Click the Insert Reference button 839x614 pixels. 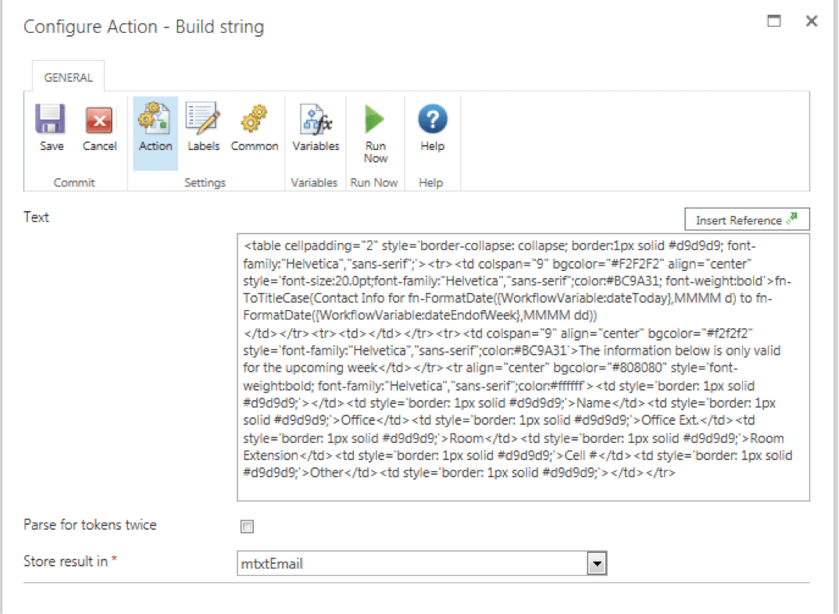pos(747,220)
